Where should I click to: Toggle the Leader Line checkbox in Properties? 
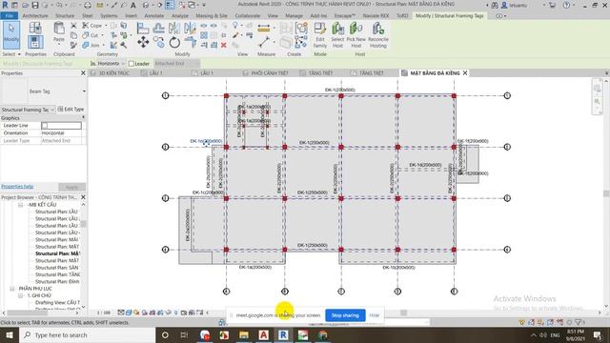[45, 125]
